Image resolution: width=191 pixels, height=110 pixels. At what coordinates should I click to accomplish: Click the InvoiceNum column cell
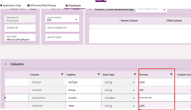click(x=47, y=98)
